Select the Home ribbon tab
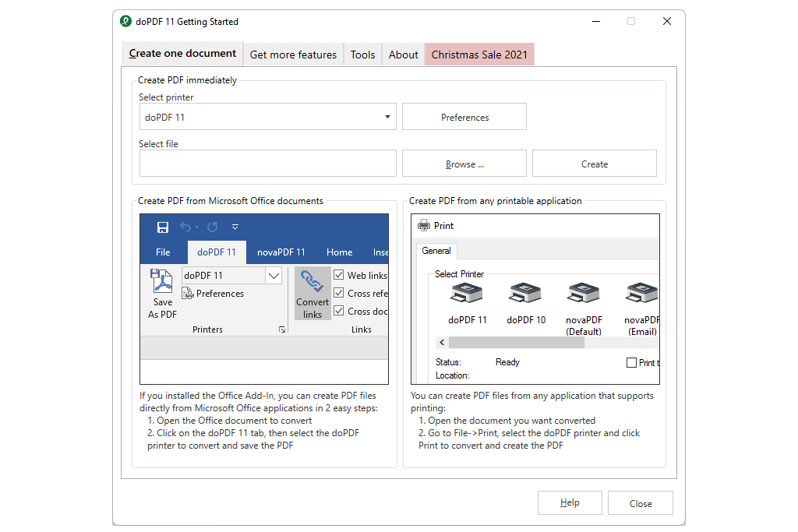Image resolution: width=798 pixels, height=532 pixels. coord(340,252)
